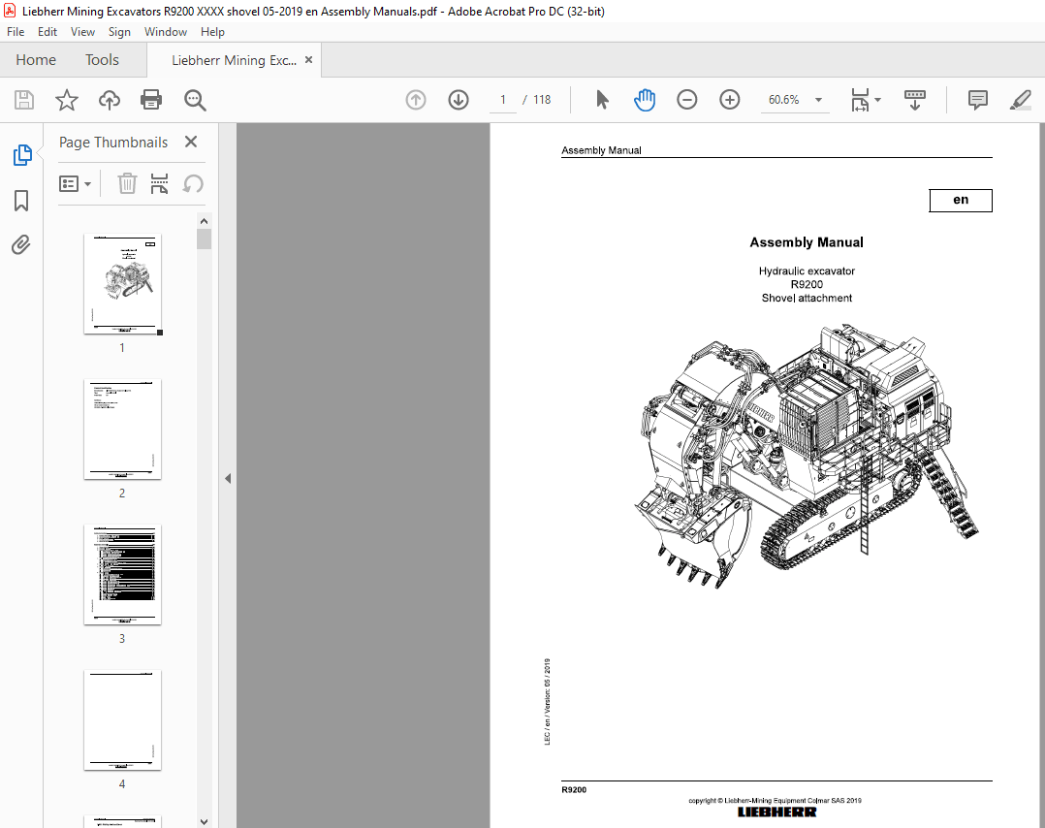Click the LIEBHERR logo in page footer
The width and height of the screenshot is (1045, 828).
coord(777,812)
